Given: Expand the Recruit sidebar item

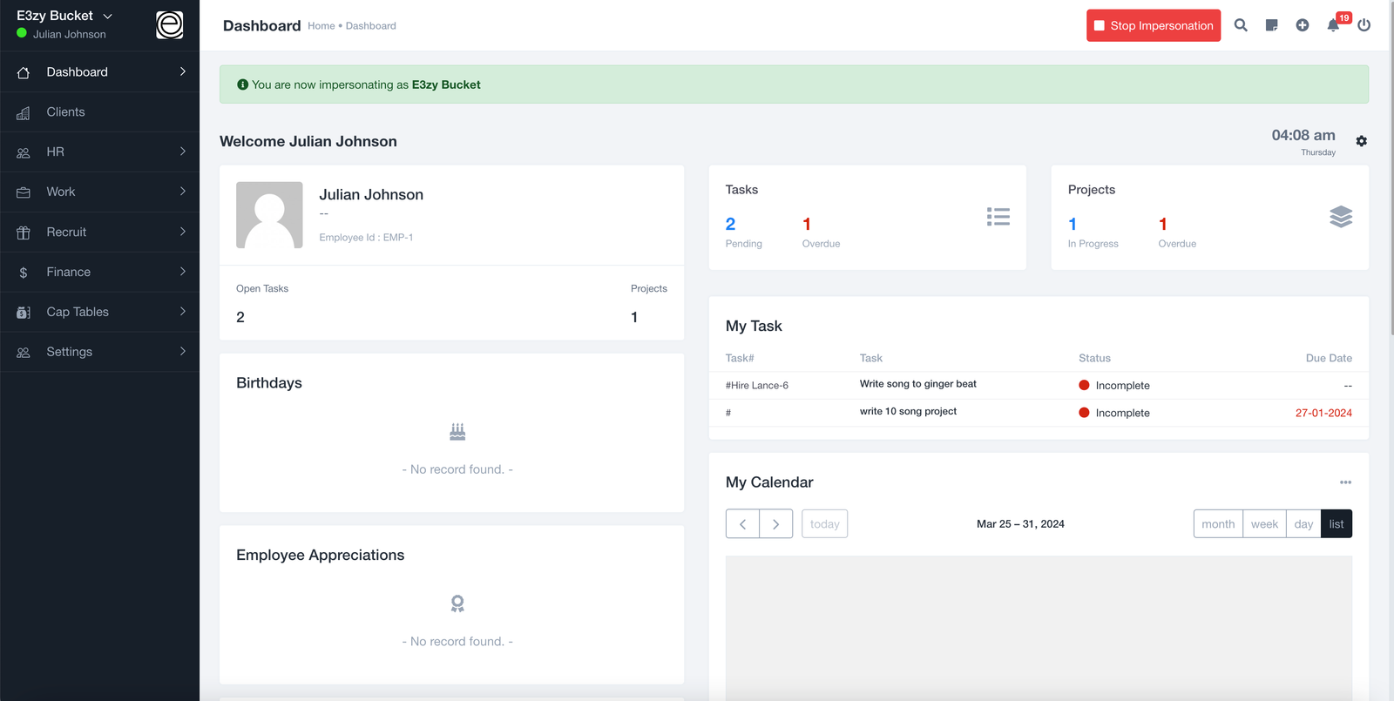Looking at the screenshot, I should [100, 232].
